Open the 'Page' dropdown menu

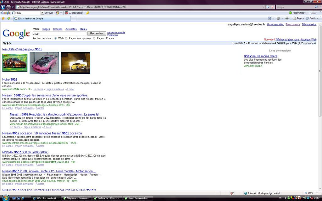299,18
